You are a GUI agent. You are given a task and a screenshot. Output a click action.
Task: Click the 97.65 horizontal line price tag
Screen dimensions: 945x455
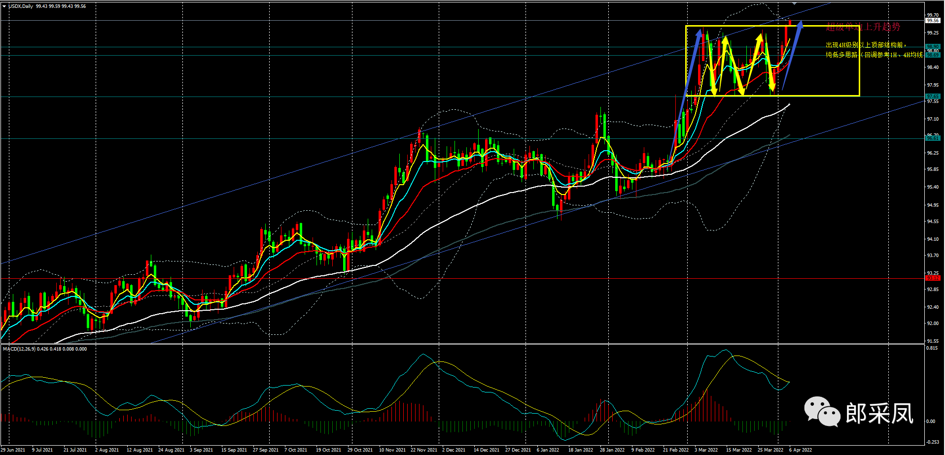pos(933,97)
